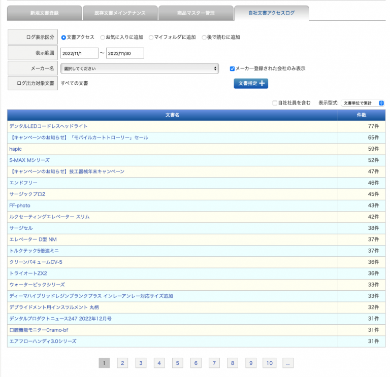Select マイフォルダに追加 radio option
Screen dimensions: 390x377
coord(151,38)
